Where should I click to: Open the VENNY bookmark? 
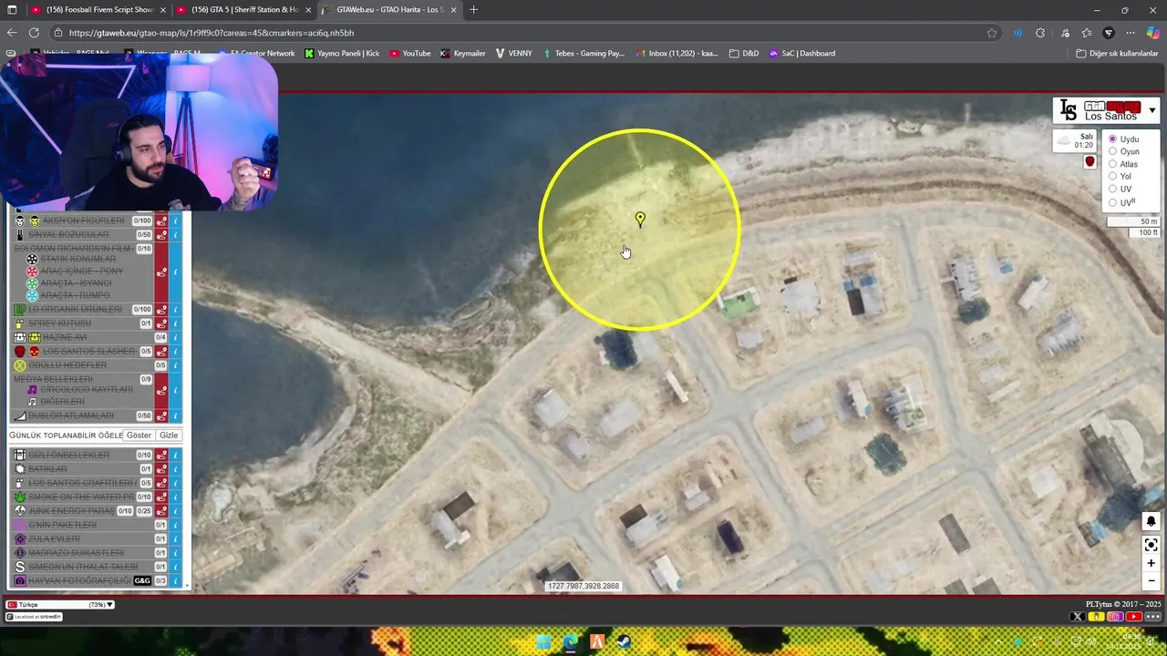click(x=514, y=54)
